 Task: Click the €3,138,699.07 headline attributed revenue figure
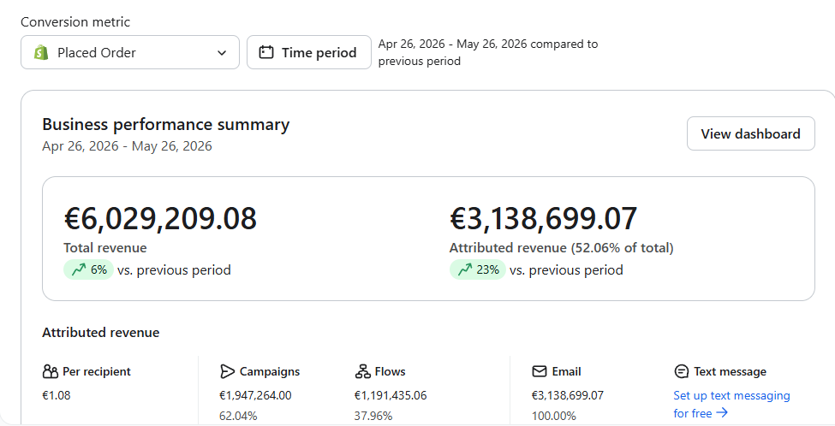543,219
